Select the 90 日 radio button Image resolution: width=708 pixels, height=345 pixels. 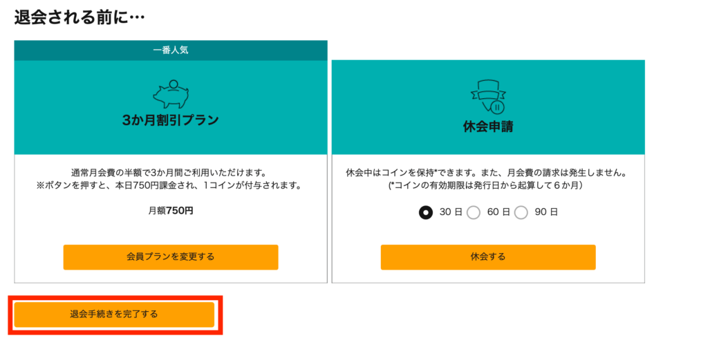pyautogui.click(x=521, y=212)
